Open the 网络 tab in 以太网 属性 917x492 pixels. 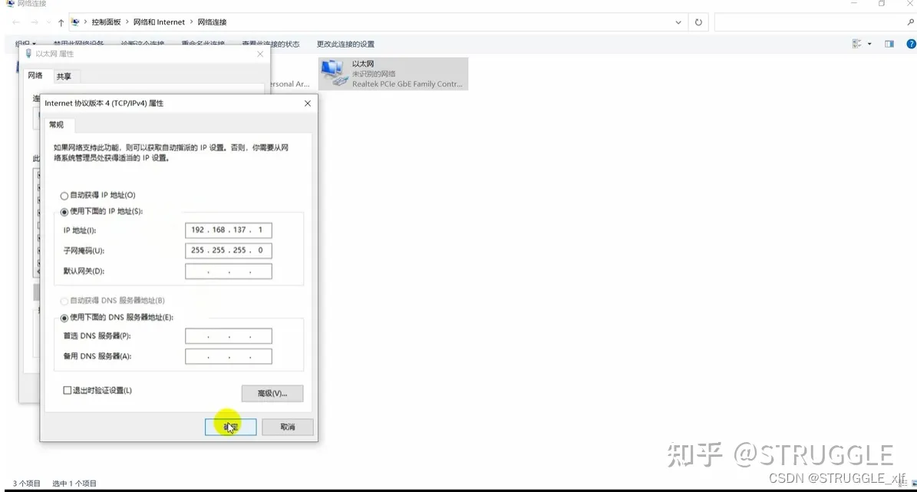(35, 75)
